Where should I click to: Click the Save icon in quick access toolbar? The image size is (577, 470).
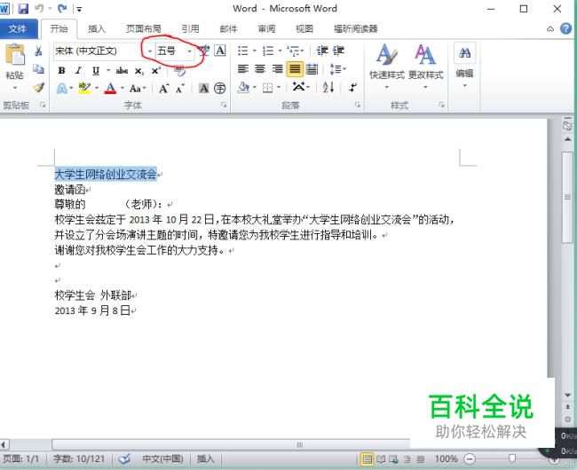(x=23, y=9)
